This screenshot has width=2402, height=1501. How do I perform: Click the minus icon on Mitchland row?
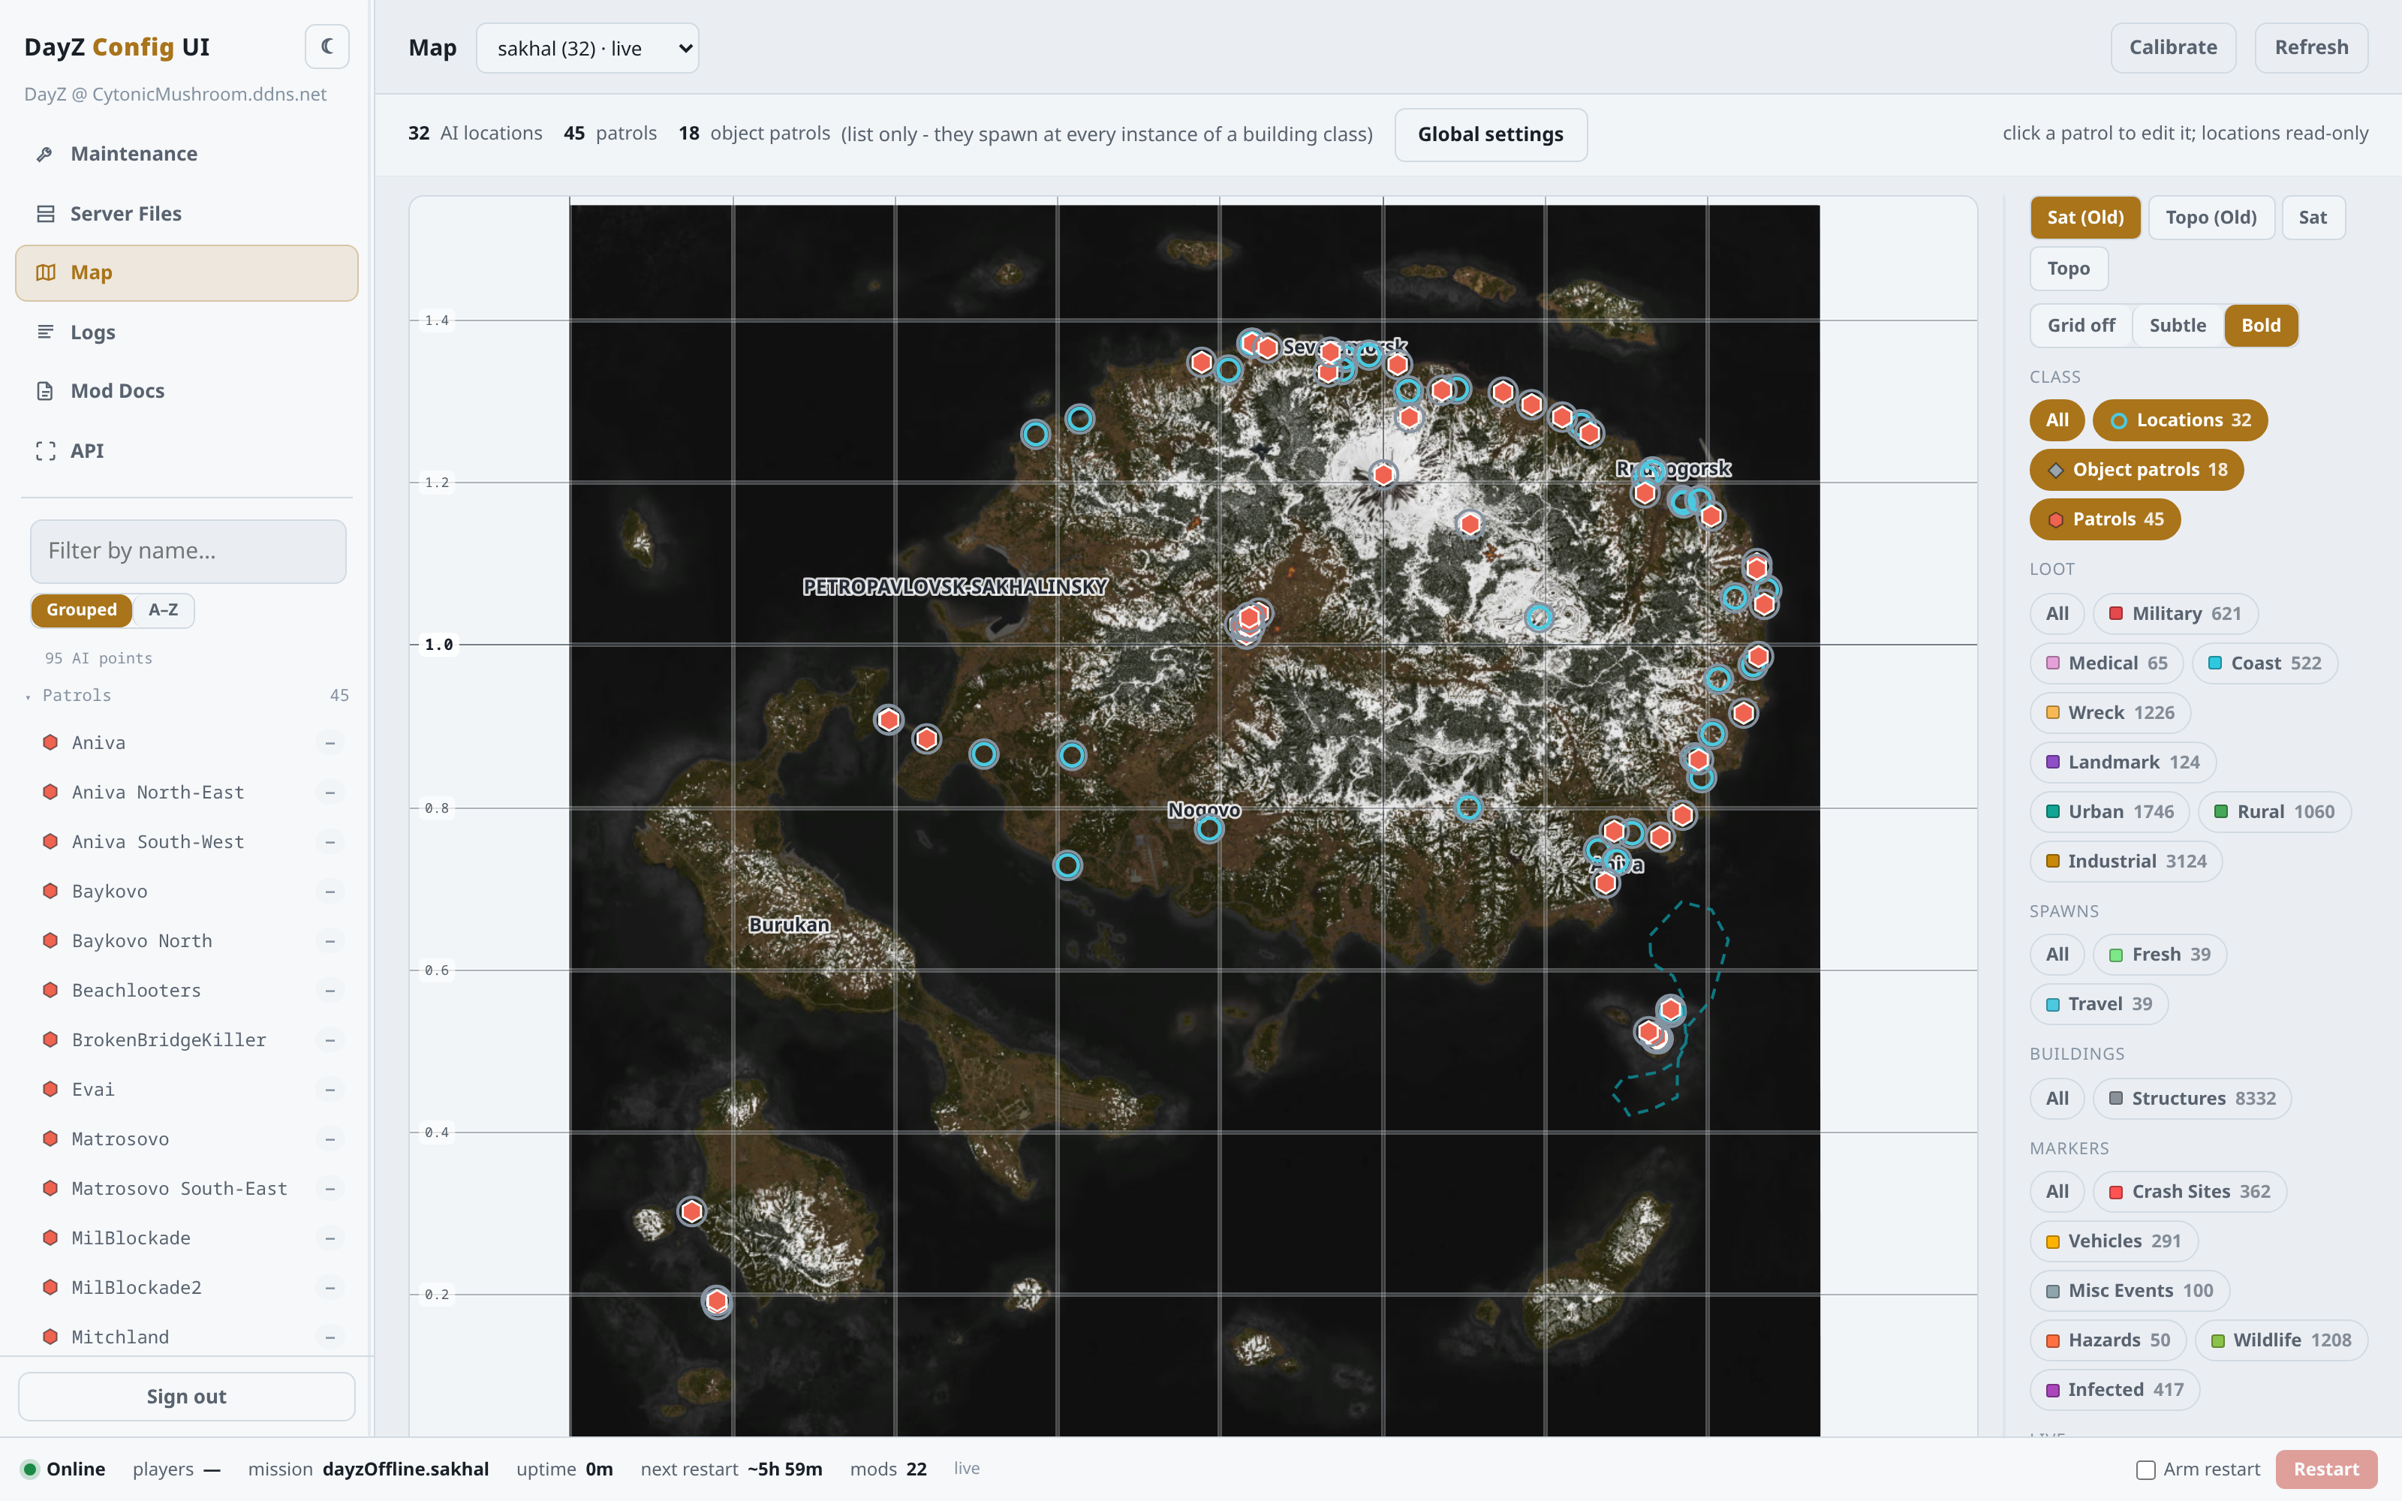pos(330,1337)
